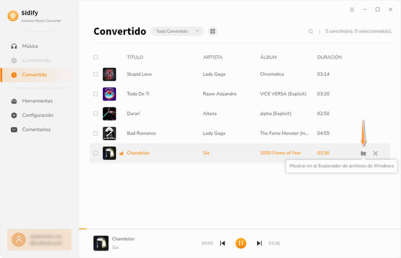Check the Chandelier row checkbox
Screen dimensions: 401x258
click(96, 153)
